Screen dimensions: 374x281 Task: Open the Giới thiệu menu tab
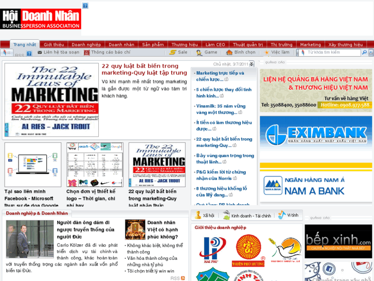point(54,44)
